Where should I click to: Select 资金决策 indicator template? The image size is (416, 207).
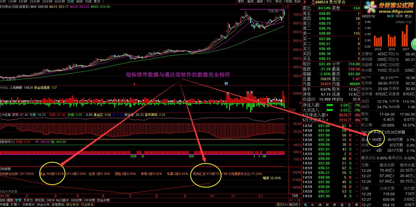click(x=103, y=200)
